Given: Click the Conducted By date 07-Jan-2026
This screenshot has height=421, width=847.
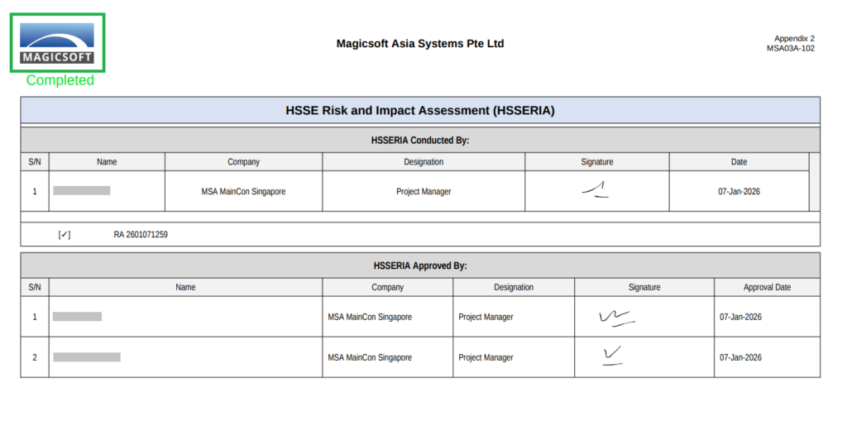Looking at the screenshot, I should point(739,192).
